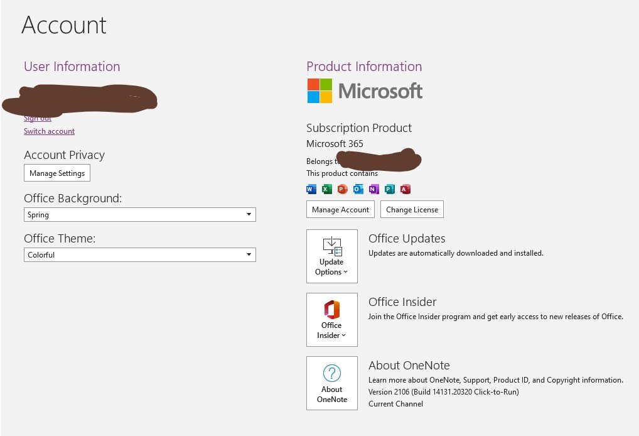This screenshot has width=639, height=436.
Task: Click the PowerPoint app icon
Action: (342, 189)
